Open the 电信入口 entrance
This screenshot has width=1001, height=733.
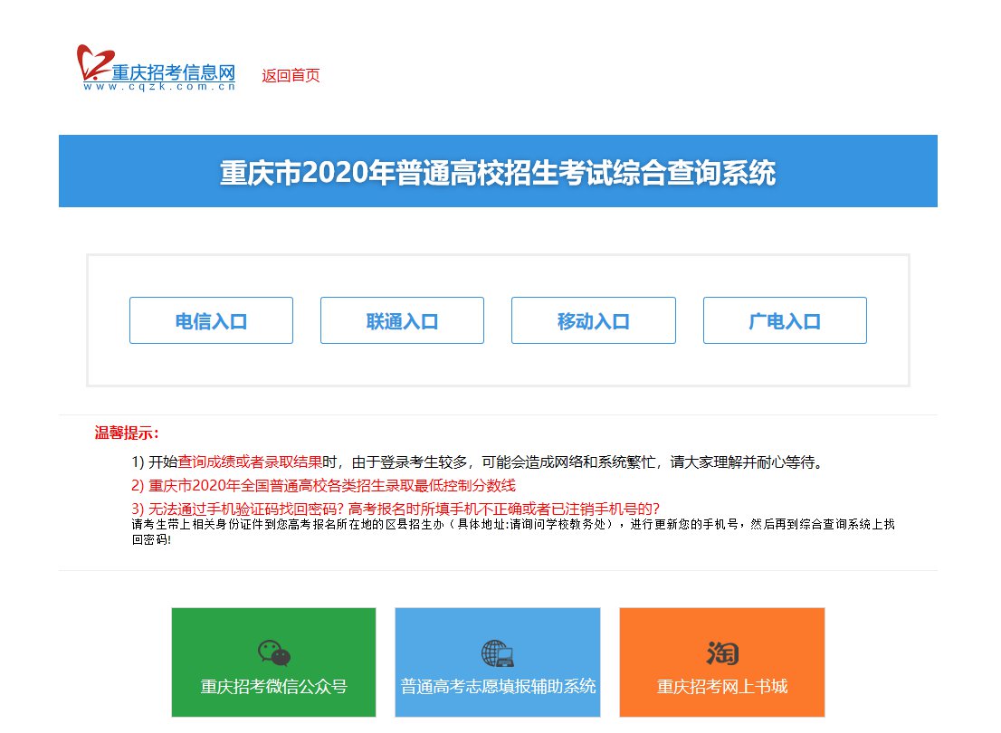(x=211, y=320)
